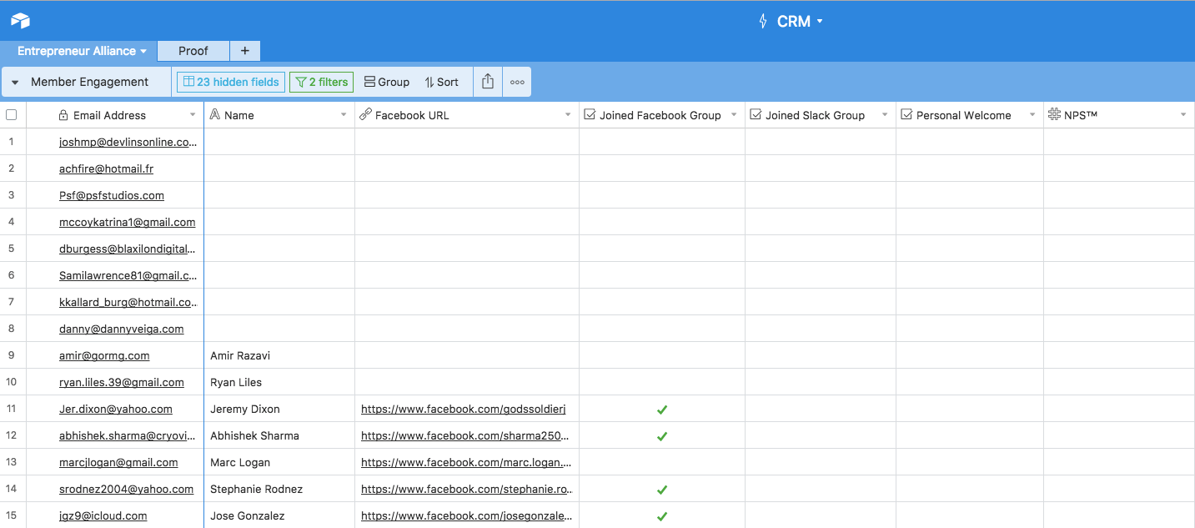Viewport: 1195px width, 528px height.
Task: Open the NPS column dropdown arrow
Action: pyautogui.click(x=1182, y=115)
